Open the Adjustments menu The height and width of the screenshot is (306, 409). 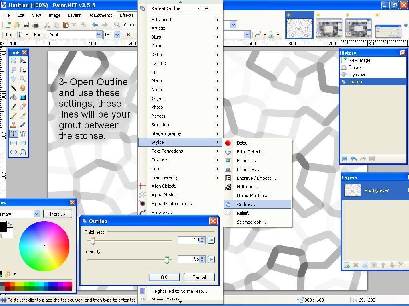[x=100, y=15]
